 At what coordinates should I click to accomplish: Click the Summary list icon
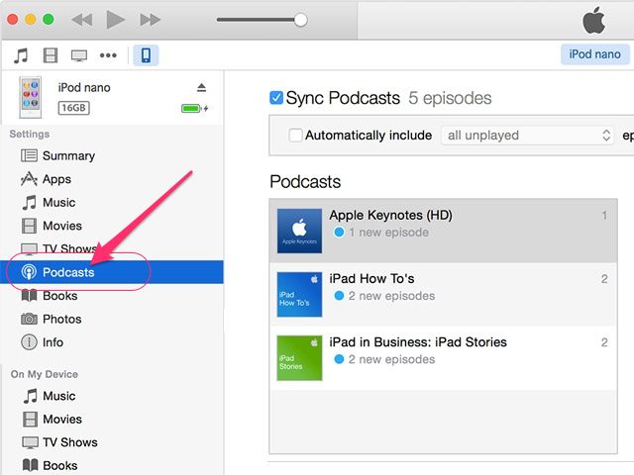[29, 155]
